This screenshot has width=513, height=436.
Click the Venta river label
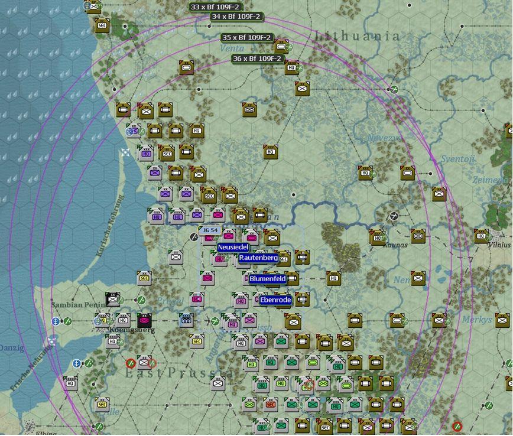point(232,48)
